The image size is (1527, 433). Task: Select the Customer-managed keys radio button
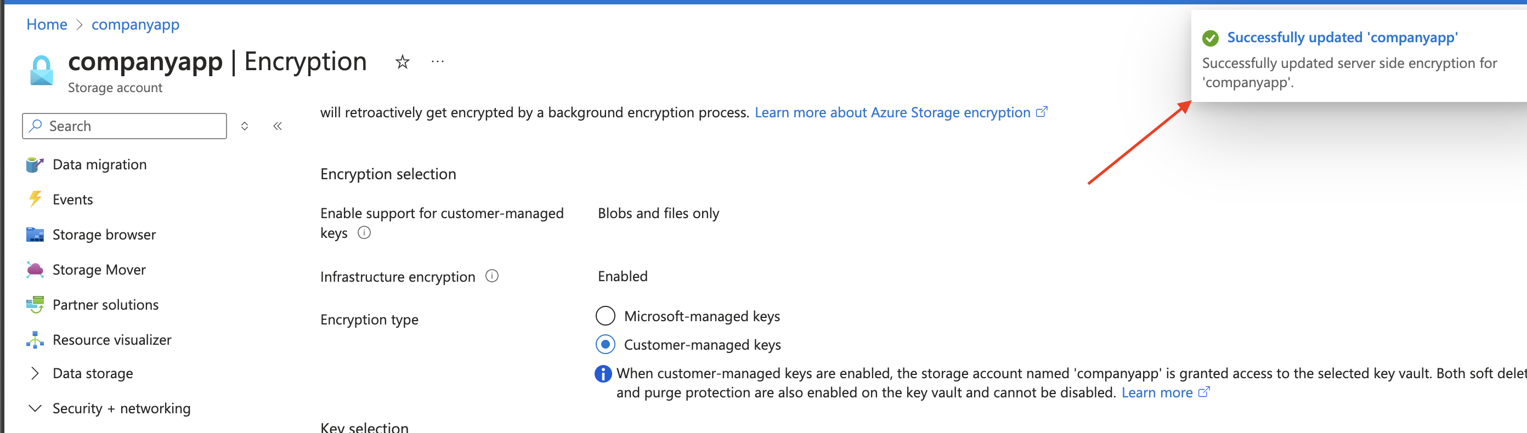[x=605, y=344]
